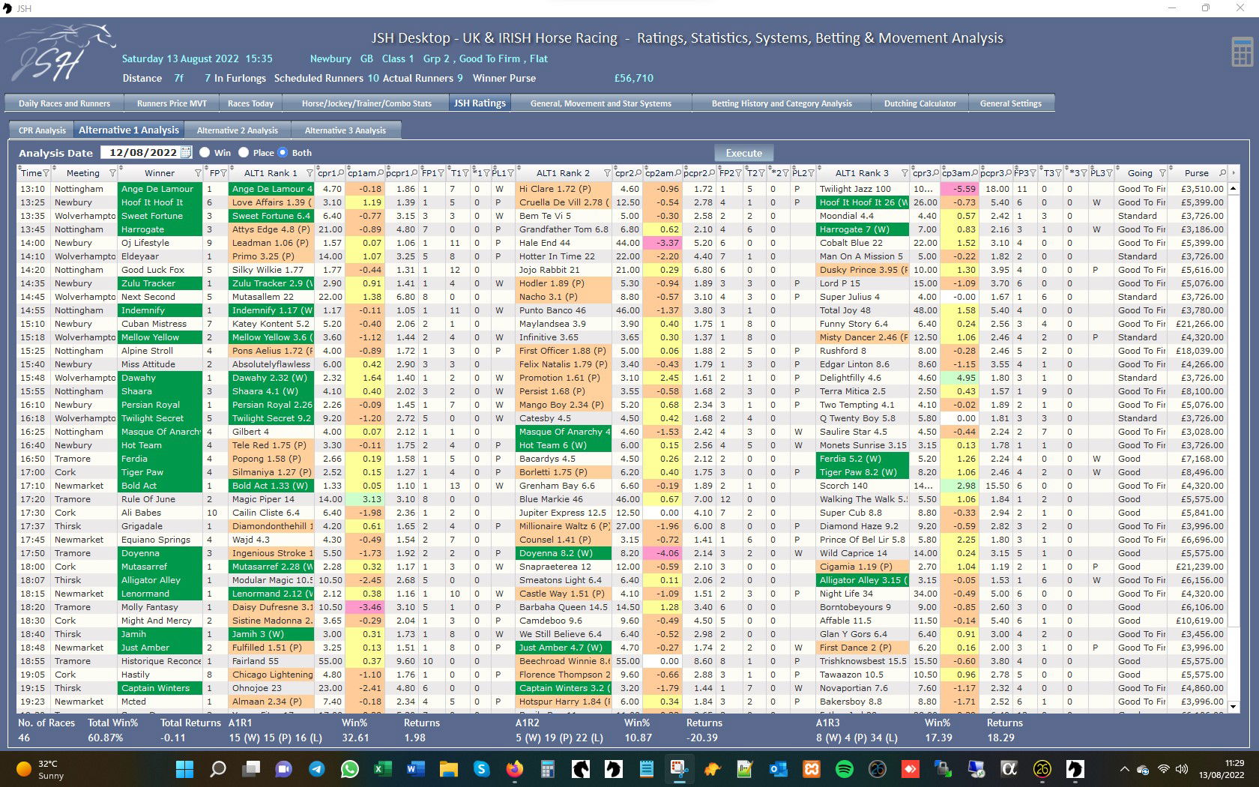This screenshot has height=787, width=1259.
Task: Select the Place radio button
Action: point(244,152)
